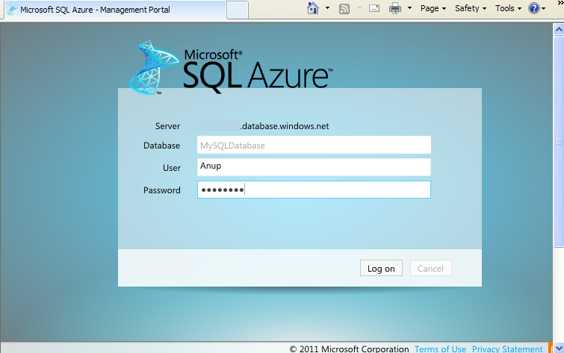Click the Log on button
Viewport: 564px width, 353px height.
click(x=381, y=269)
